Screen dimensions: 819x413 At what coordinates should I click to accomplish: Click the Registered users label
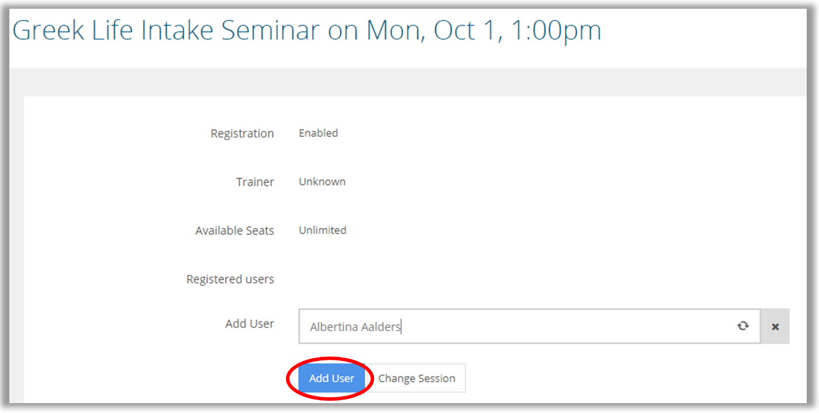230,279
